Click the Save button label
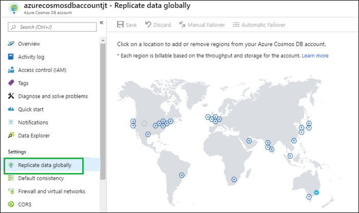This screenshot has width=359, height=213. coord(131,25)
